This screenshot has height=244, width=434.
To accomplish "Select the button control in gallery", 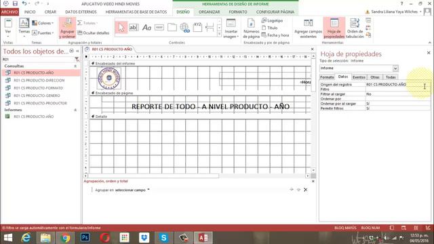I will point(159,27).
